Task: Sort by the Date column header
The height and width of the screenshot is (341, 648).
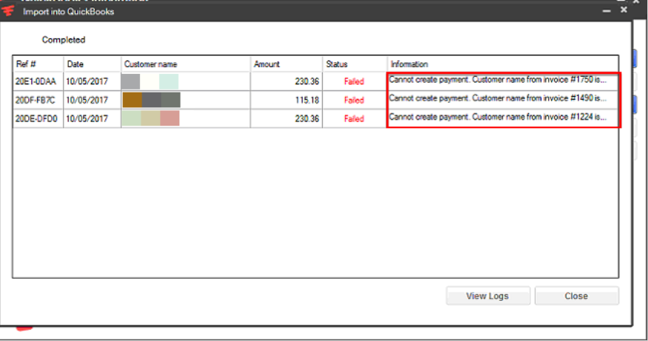Action: tap(92, 64)
